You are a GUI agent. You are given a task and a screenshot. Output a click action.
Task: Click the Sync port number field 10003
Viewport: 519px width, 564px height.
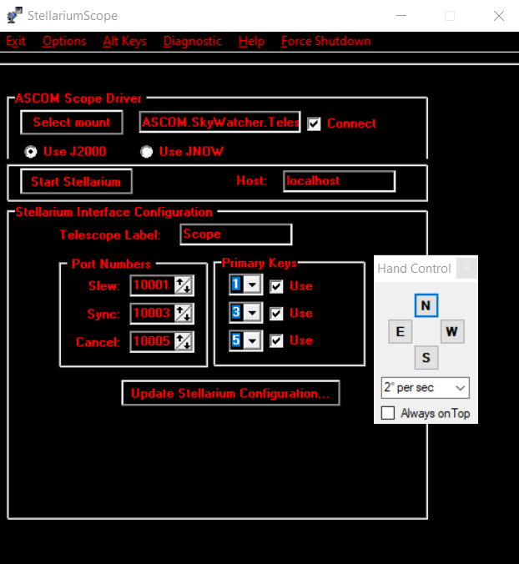click(x=153, y=314)
